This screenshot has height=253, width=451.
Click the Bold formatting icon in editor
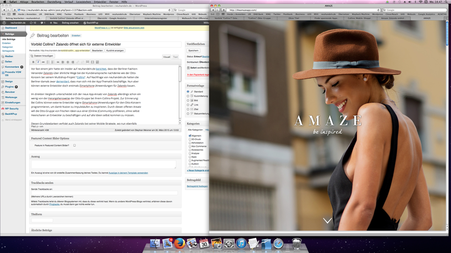pos(33,62)
